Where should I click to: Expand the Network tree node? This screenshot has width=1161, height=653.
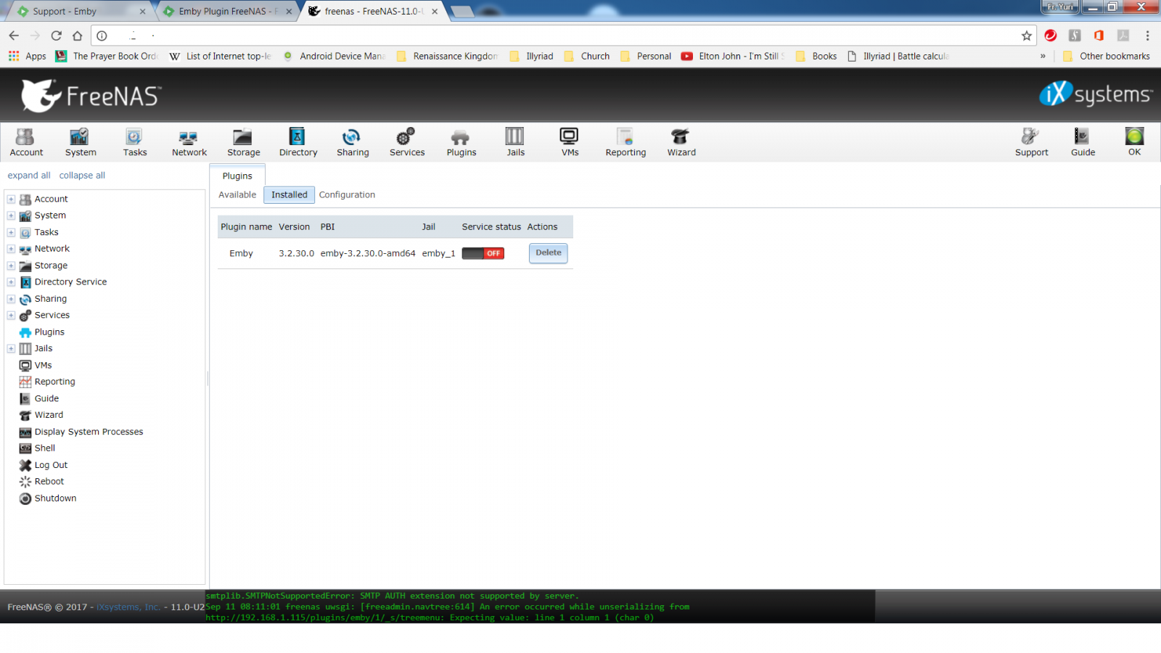11,249
